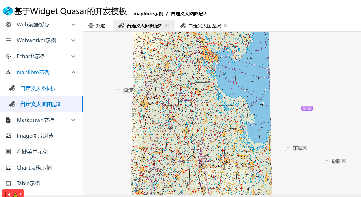Select the diamond icon next to Echarts示例
Viewport: 361px width, 197px height.
[x=8, y=56]
